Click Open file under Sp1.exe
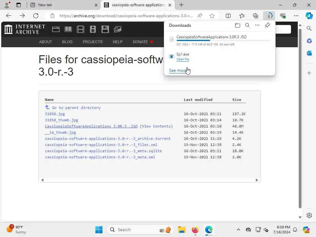 (183, 59)
